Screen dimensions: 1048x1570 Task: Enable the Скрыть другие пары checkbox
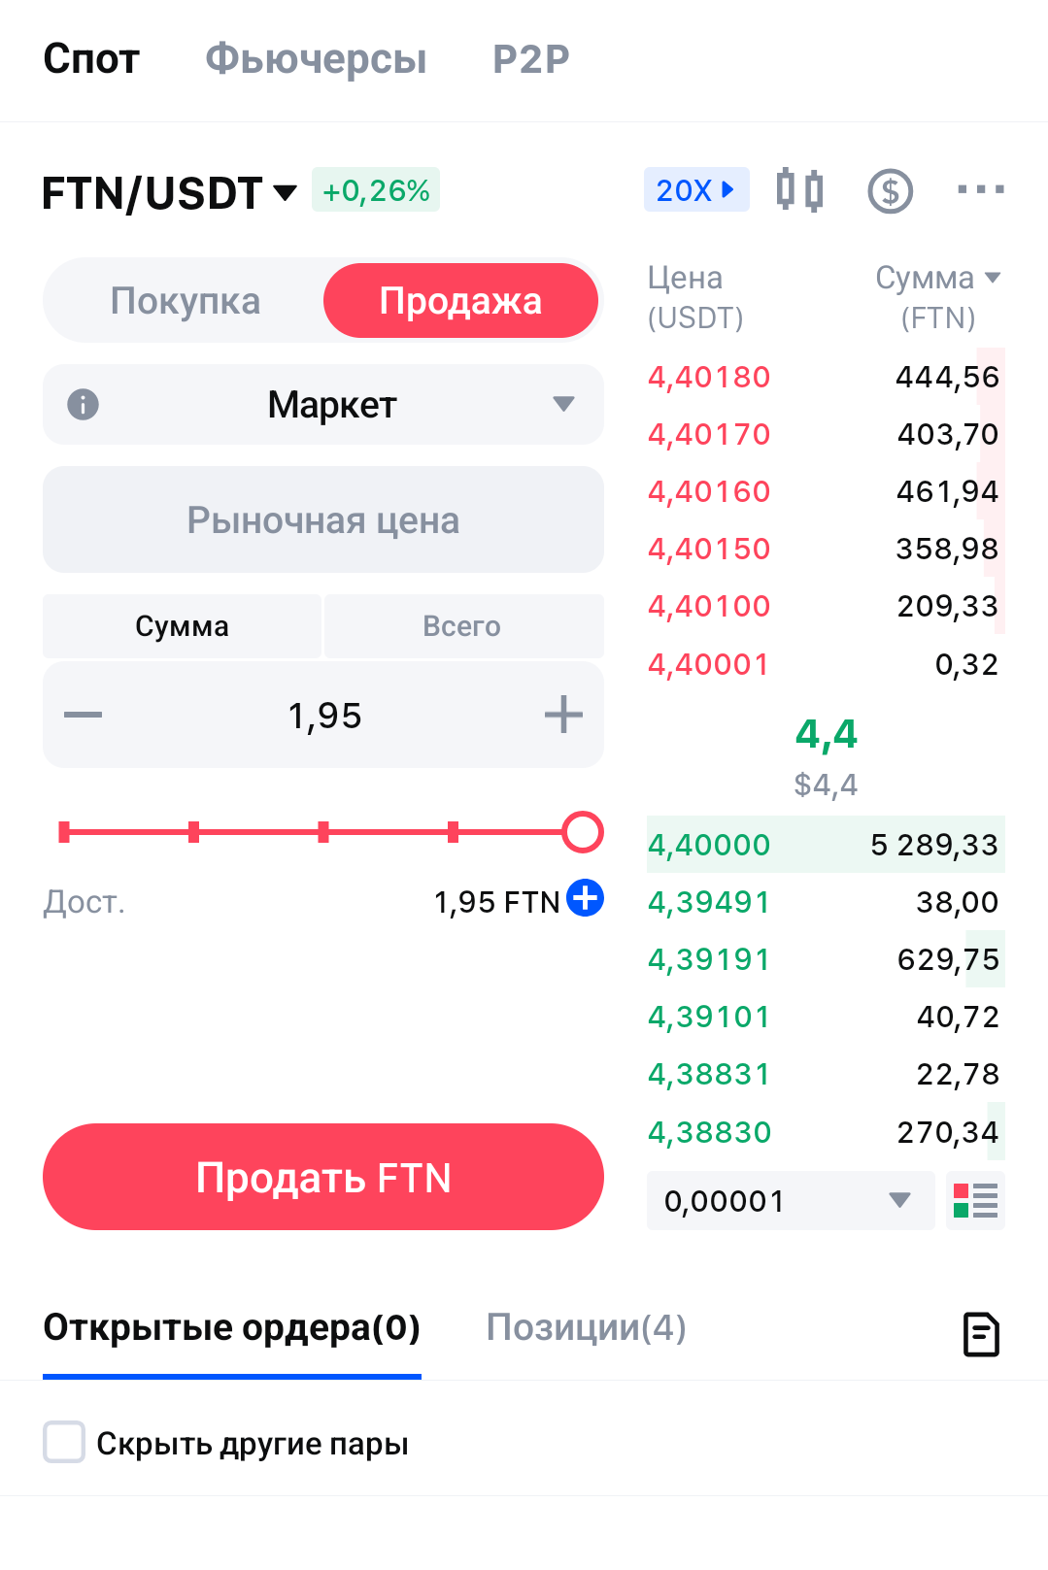point(64,1443)
